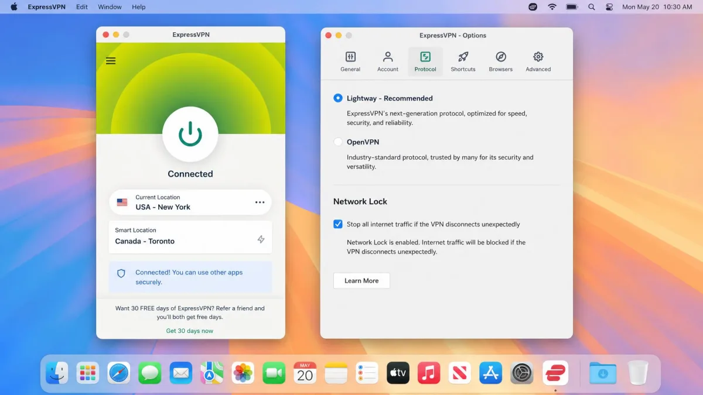The width and height of the screenshot is (703, 395).
Task: Open the three-dot menu for Current Location
Action: tap(260, 202)
